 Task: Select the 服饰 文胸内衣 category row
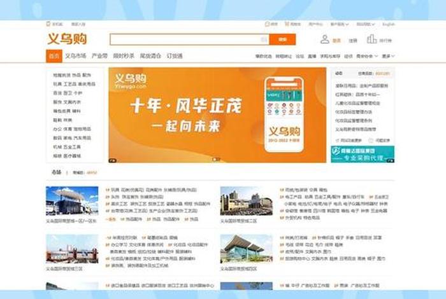(x=67, y=102)
